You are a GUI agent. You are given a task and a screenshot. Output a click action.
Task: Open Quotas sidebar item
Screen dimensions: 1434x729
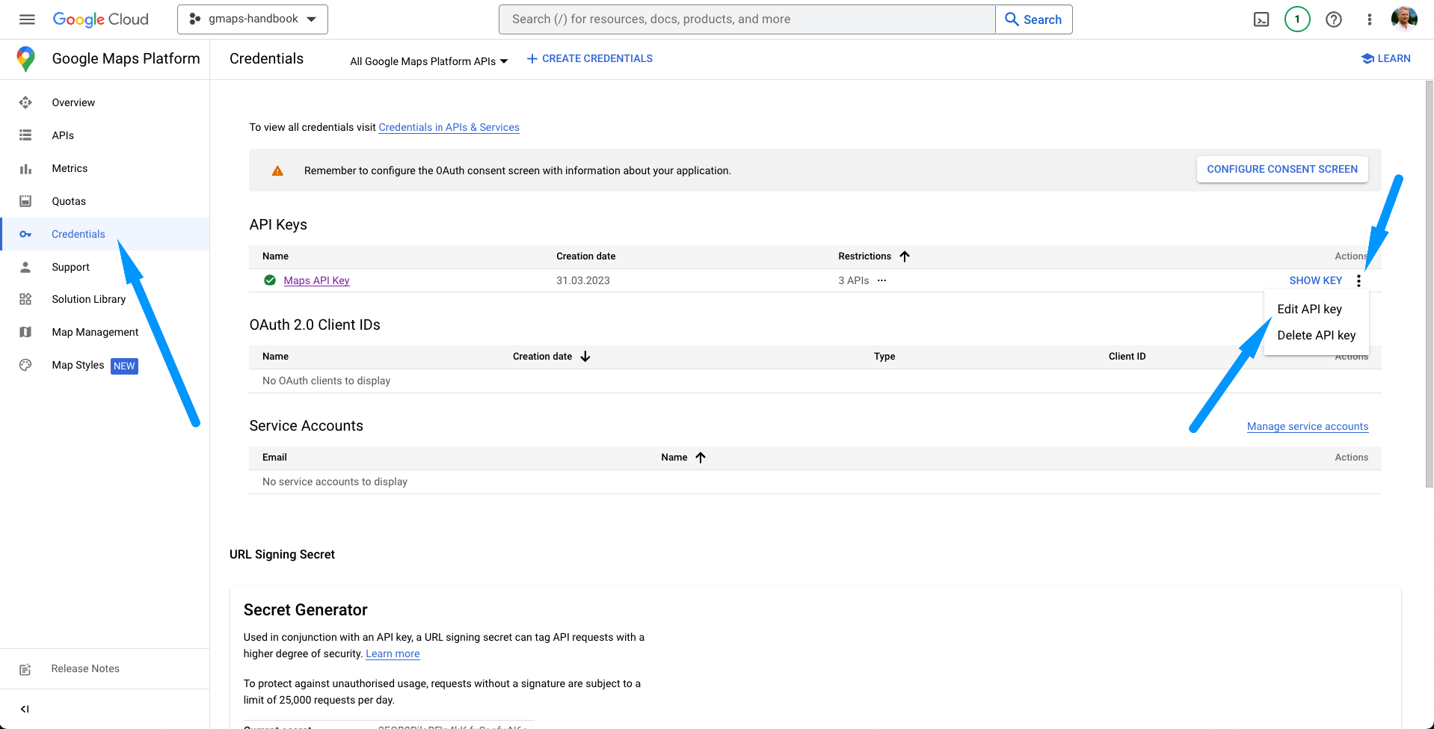click(x=69, y=201)
